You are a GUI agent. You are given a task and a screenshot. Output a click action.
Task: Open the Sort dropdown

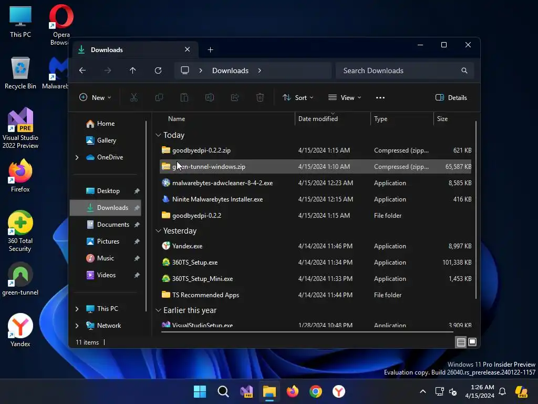[298, 97]
